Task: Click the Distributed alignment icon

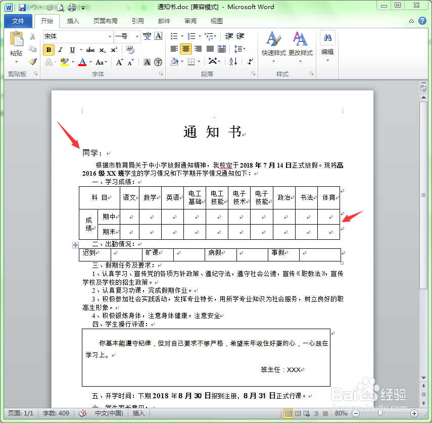Action: pyautogui.click(x=221, y=49)
